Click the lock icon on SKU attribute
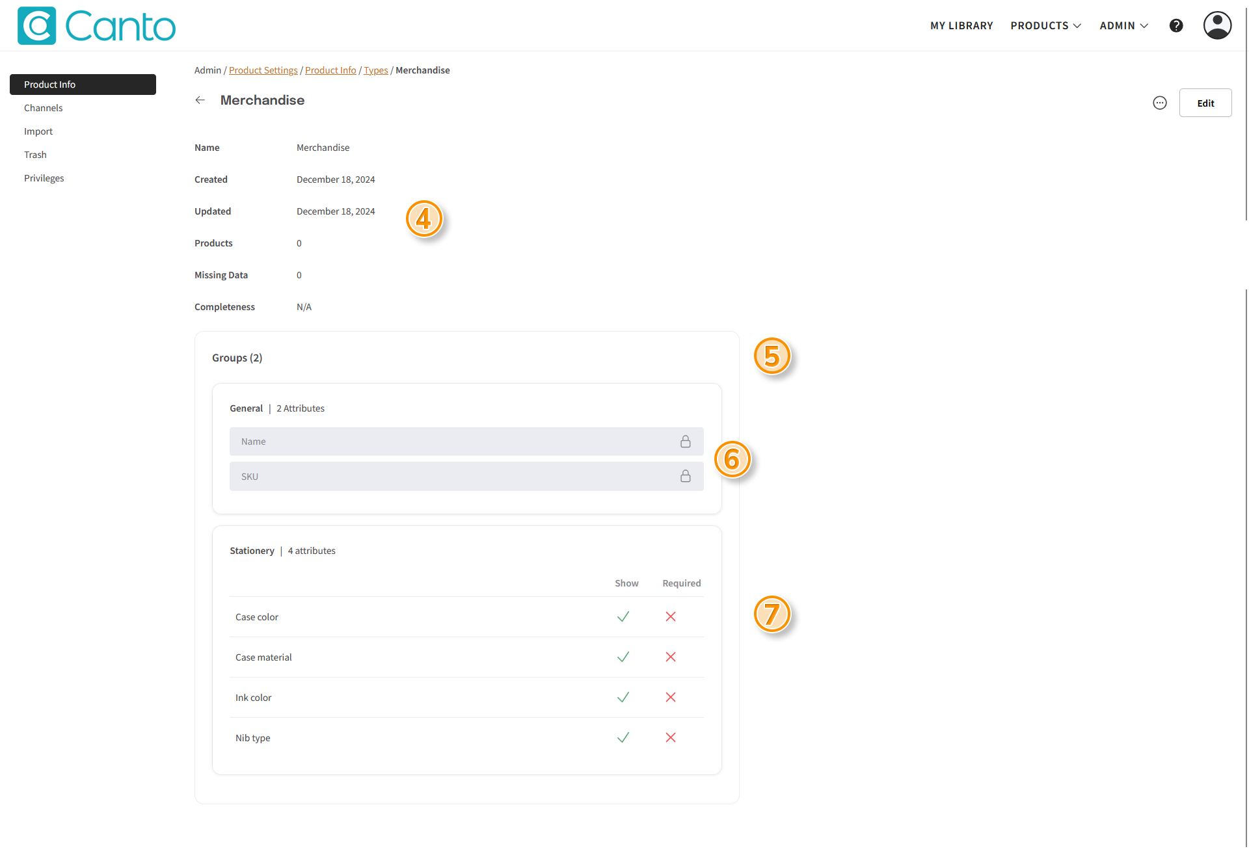This screenshot has width=1249, height=855. (x=685, y=477)
